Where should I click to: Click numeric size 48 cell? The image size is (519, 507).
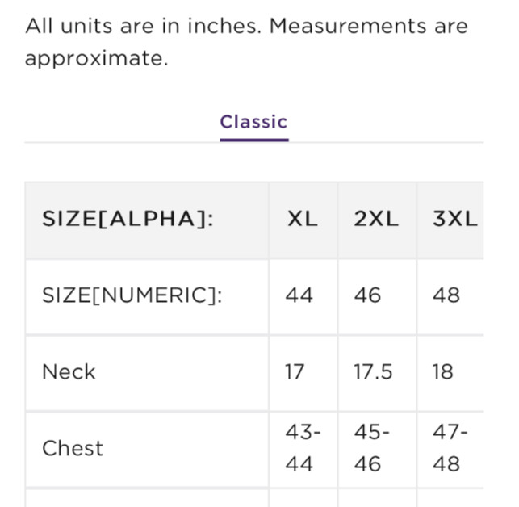pyautogui.click(x=446, y=295)
